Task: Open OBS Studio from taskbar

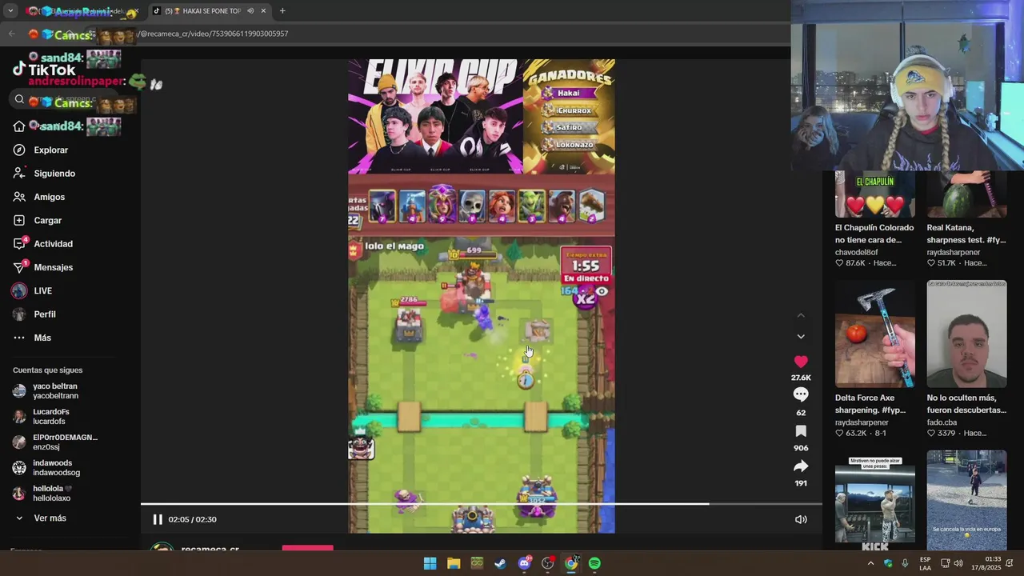Action: pyautogui.click(x=547, y=563)
